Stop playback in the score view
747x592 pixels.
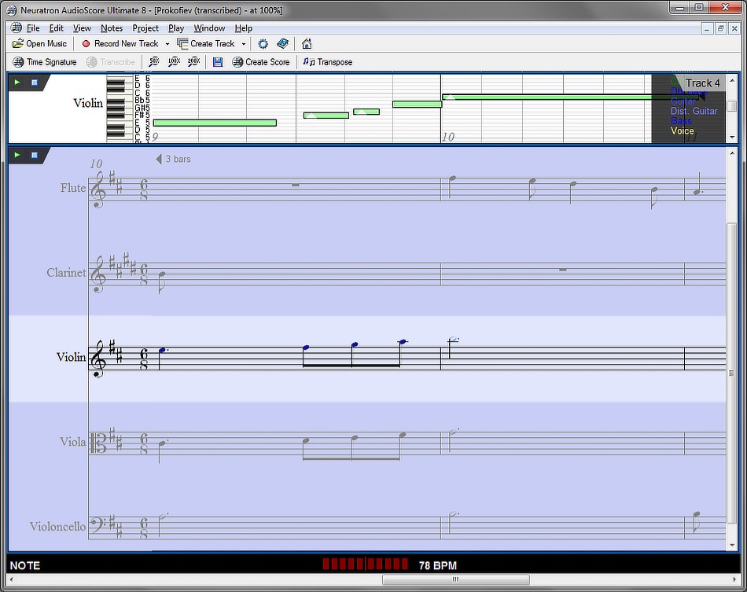click(35, 155)
